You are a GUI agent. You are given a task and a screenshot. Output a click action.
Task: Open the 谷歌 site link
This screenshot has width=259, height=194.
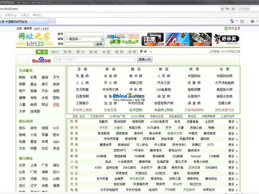click(x=224, y=69)
